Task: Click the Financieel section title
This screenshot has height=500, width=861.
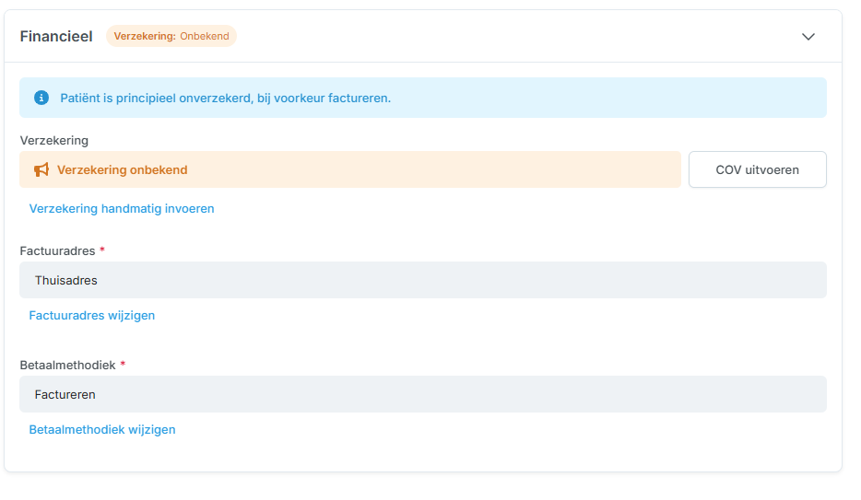Action: coord(56,37)
